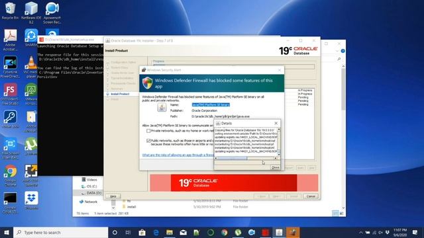
Task: Launch VMware Horizon desktop shortcut
Action: tap(31, 94)
